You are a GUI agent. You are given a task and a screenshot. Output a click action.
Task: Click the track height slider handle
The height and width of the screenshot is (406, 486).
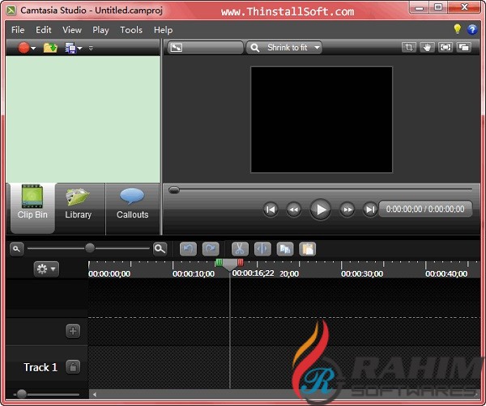coord(22,394)
